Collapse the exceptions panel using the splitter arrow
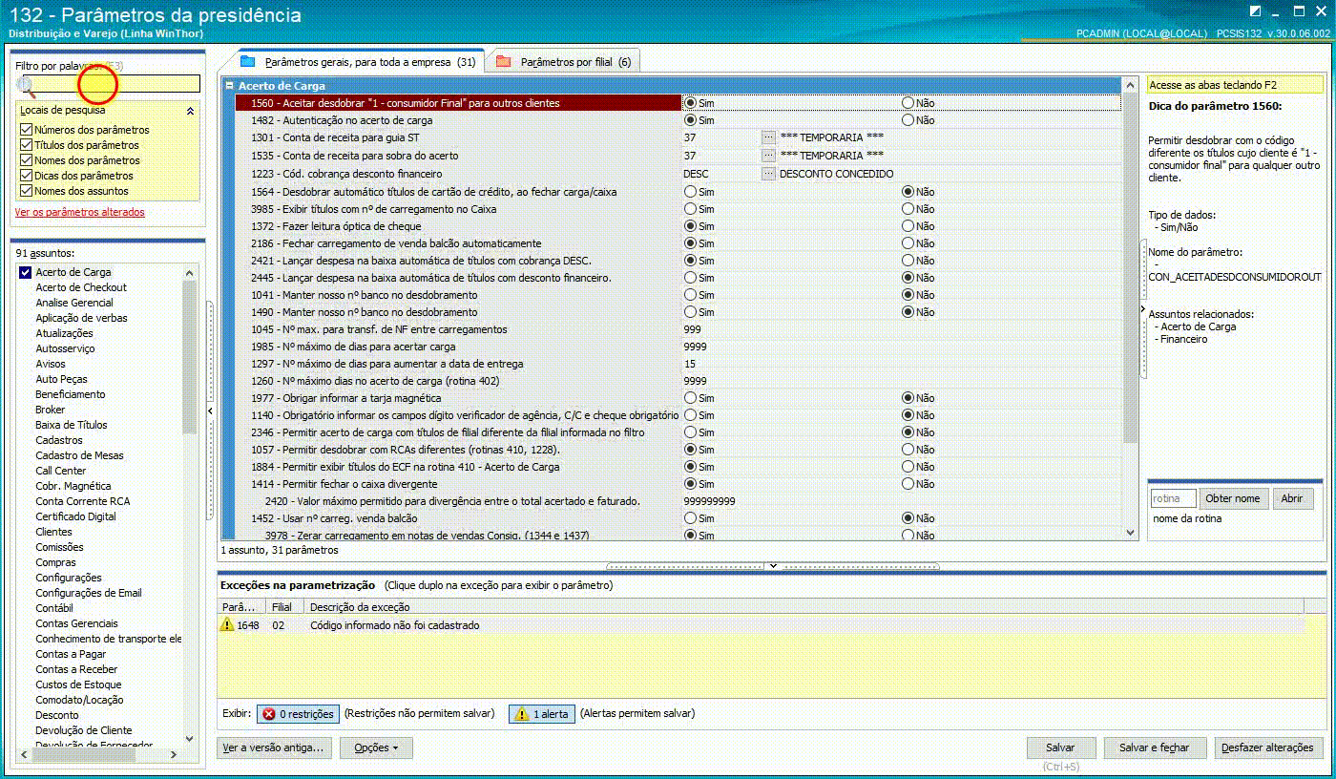The width and height of the screenshot is (1336, 779). 773,566
